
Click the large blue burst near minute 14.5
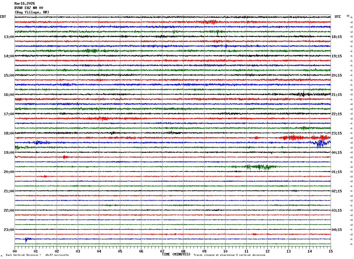(321, 143)
